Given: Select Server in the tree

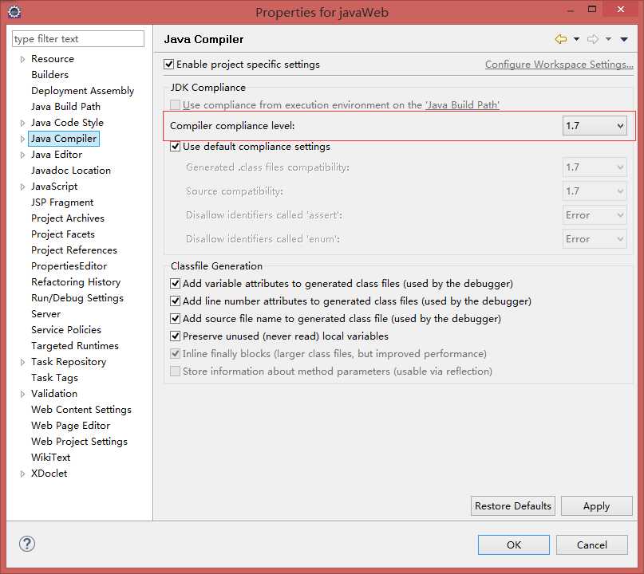Looking at the screenshot, I should (46, 314).
